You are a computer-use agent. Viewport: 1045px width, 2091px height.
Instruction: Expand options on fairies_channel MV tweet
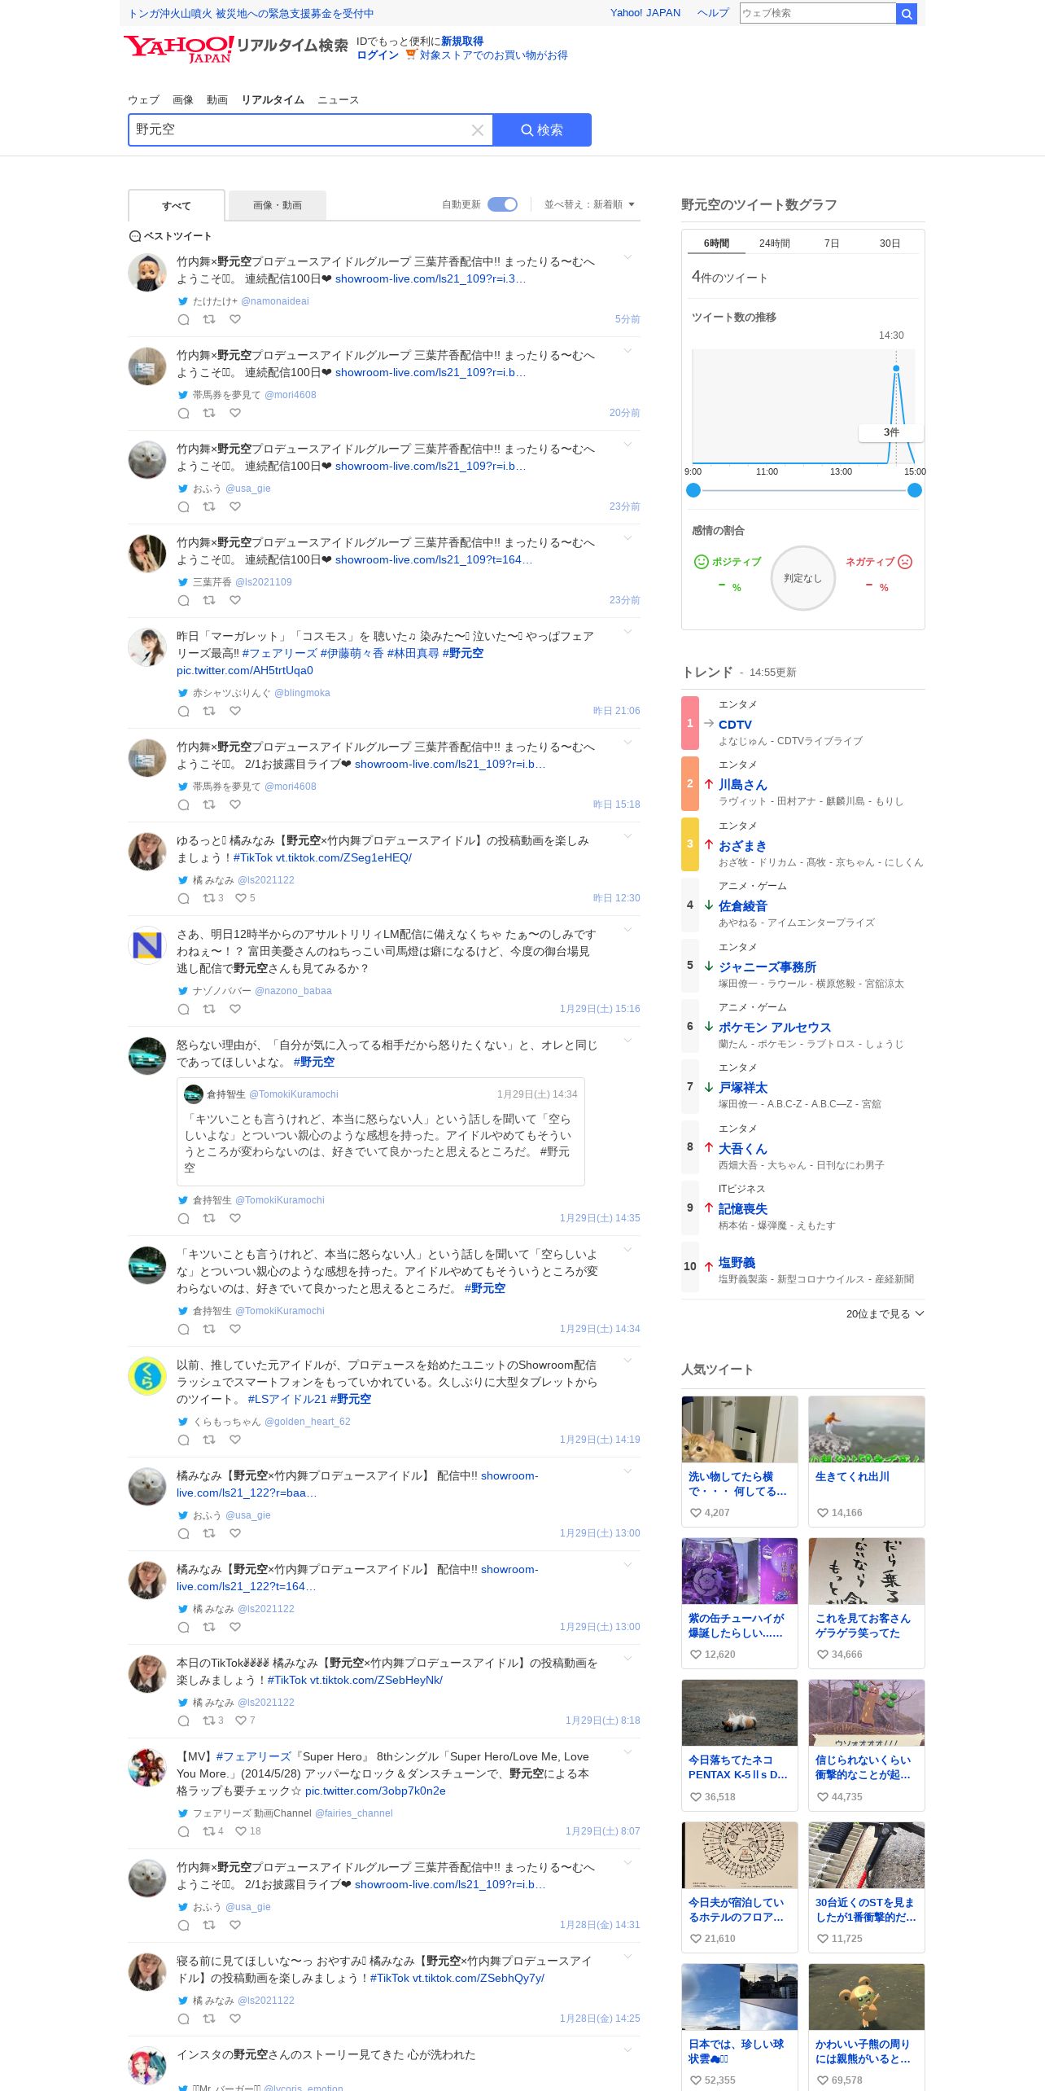627,1752
